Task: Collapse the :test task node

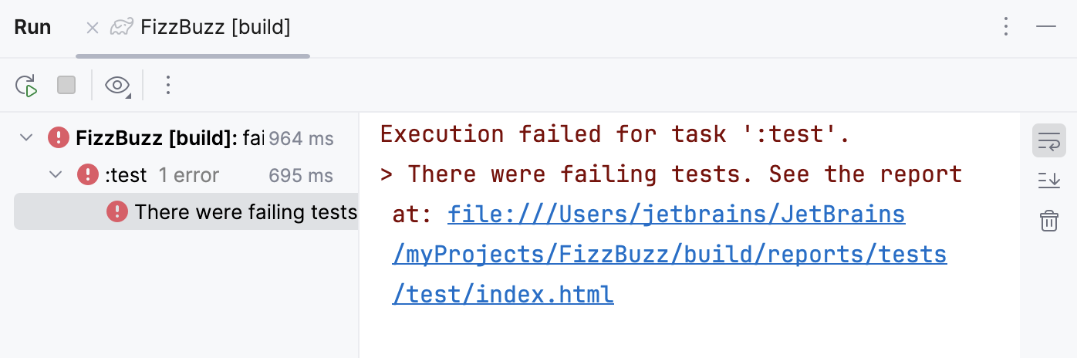Action: click(56, 175)
